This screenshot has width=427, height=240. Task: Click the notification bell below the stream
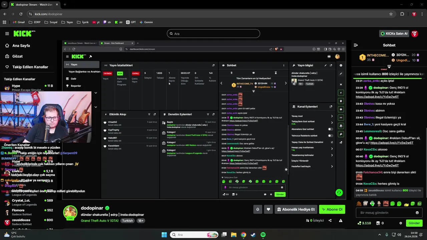[x=258, y=209]
